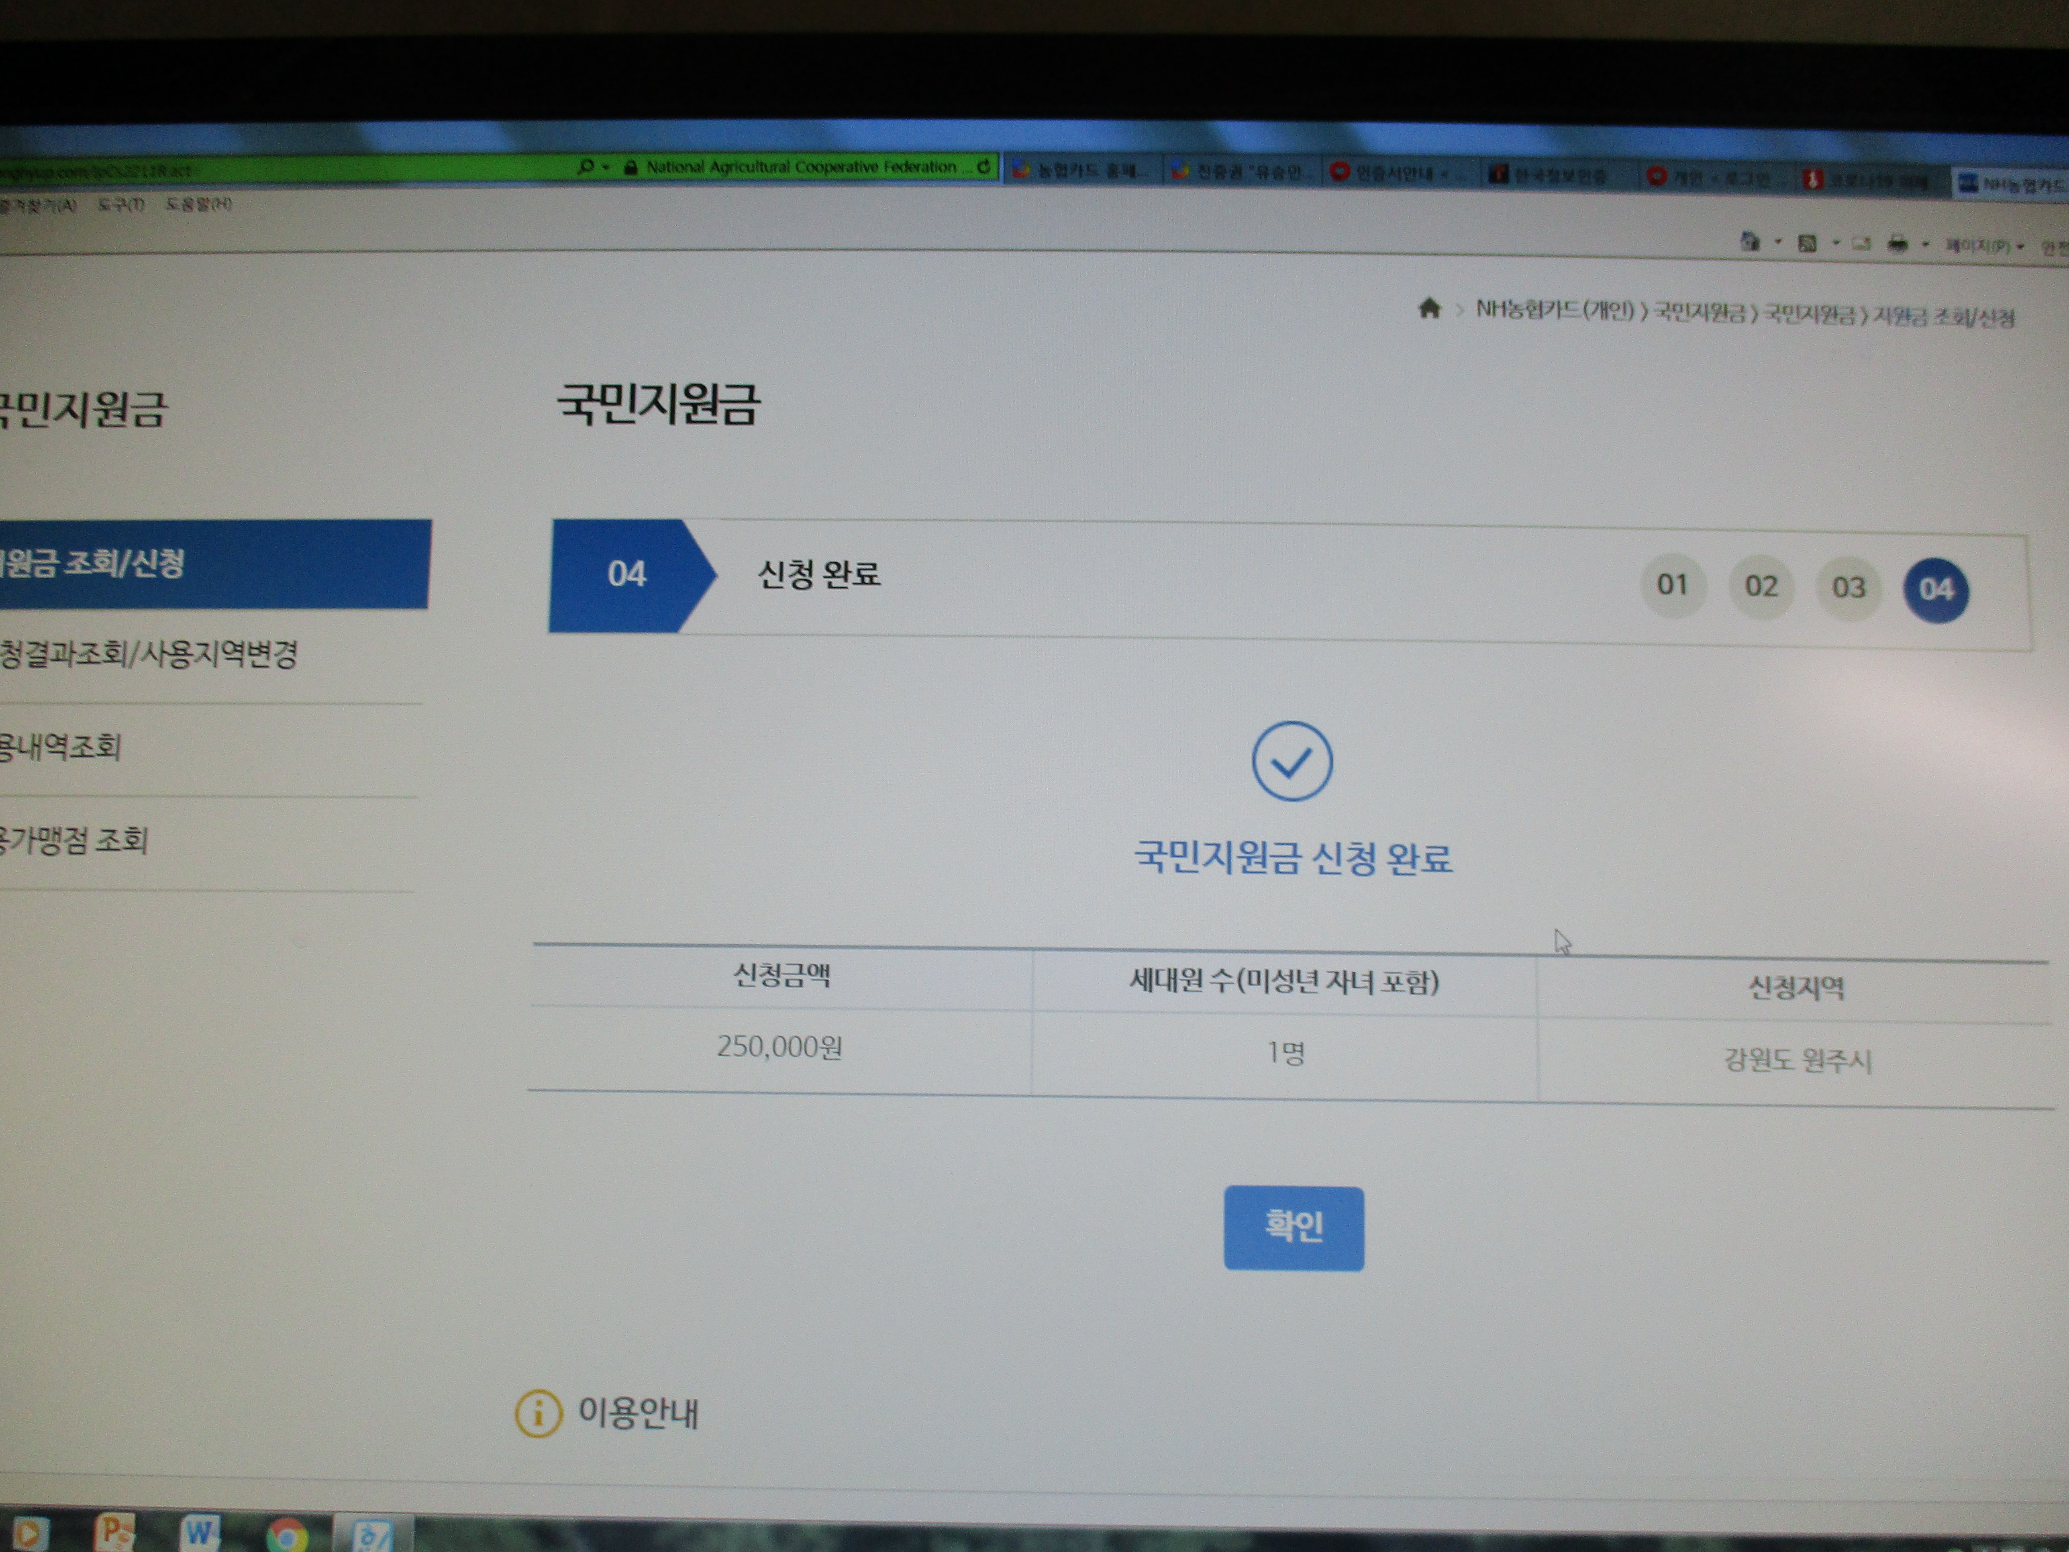
Task: Click the 신청금액 column header
Action: click(x=782, y=976)
